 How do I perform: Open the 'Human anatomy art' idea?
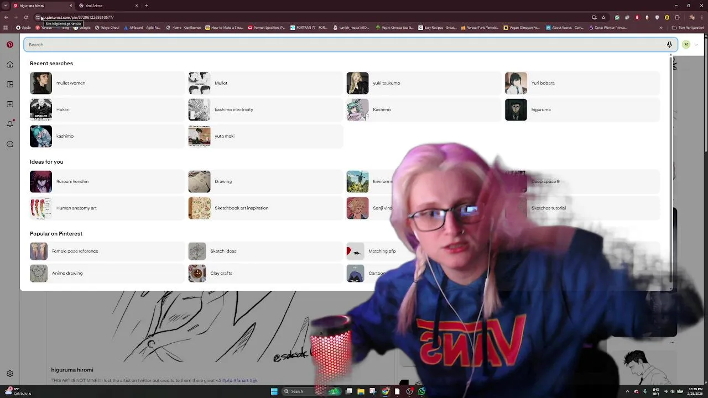[107, 208]
